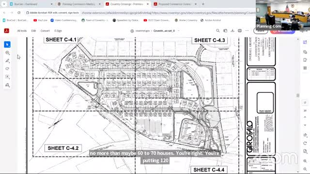
Task: Open the Edit menu in Acrobat
Action: [33, 31]
